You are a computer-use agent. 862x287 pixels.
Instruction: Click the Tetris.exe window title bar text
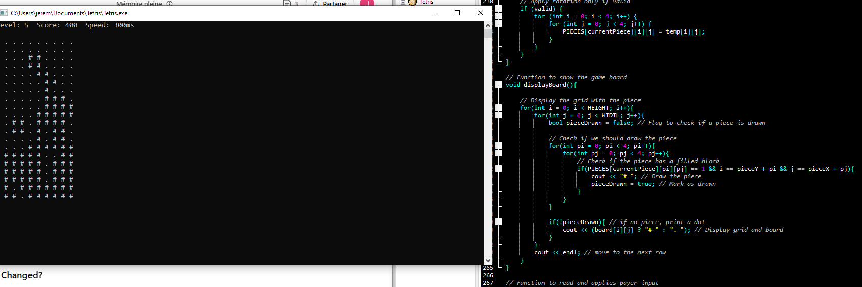(x=69, y=13)
